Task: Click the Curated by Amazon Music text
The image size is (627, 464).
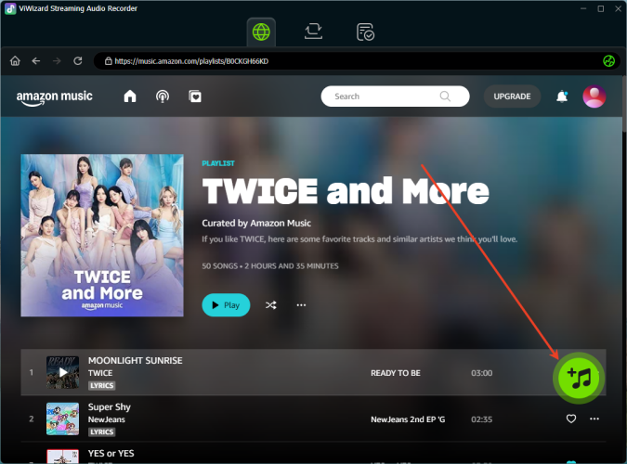Action: tap(256, 223)
